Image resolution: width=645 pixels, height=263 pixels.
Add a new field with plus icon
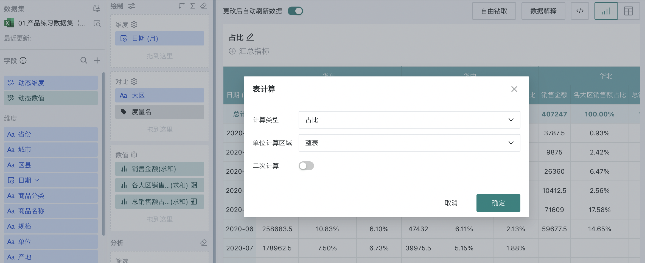click(97, 60)
